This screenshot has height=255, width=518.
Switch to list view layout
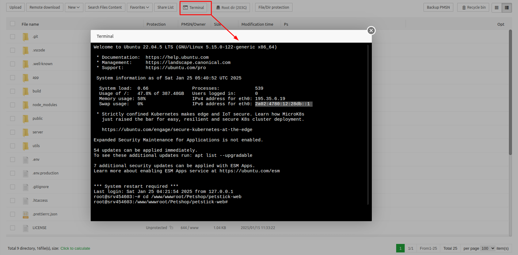(x=507, y=8)
